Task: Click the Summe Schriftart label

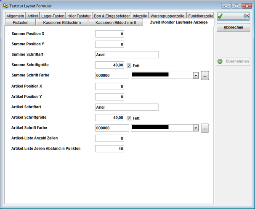Action: (x=27, y=54)
